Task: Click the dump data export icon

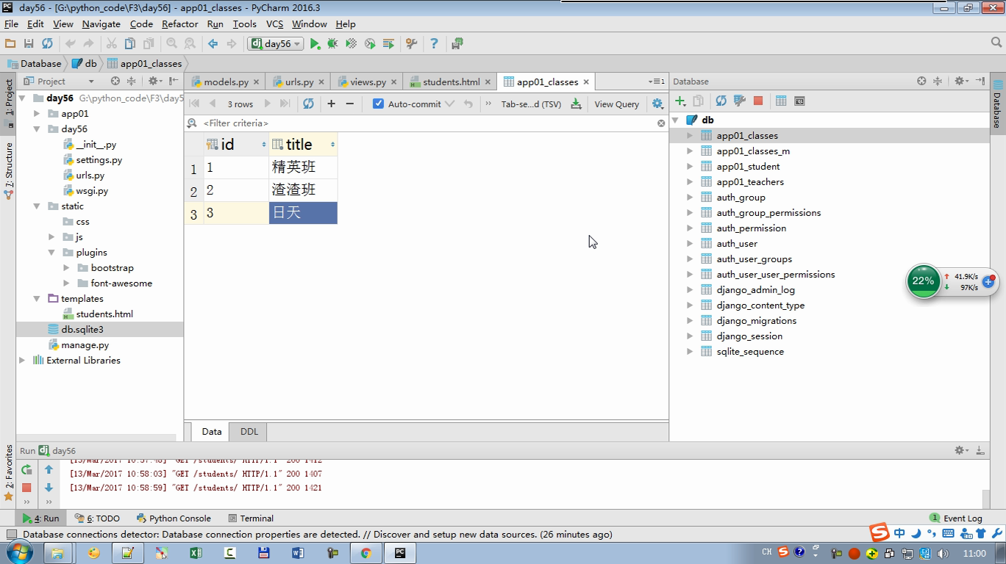Action: [x=576, y=104]
